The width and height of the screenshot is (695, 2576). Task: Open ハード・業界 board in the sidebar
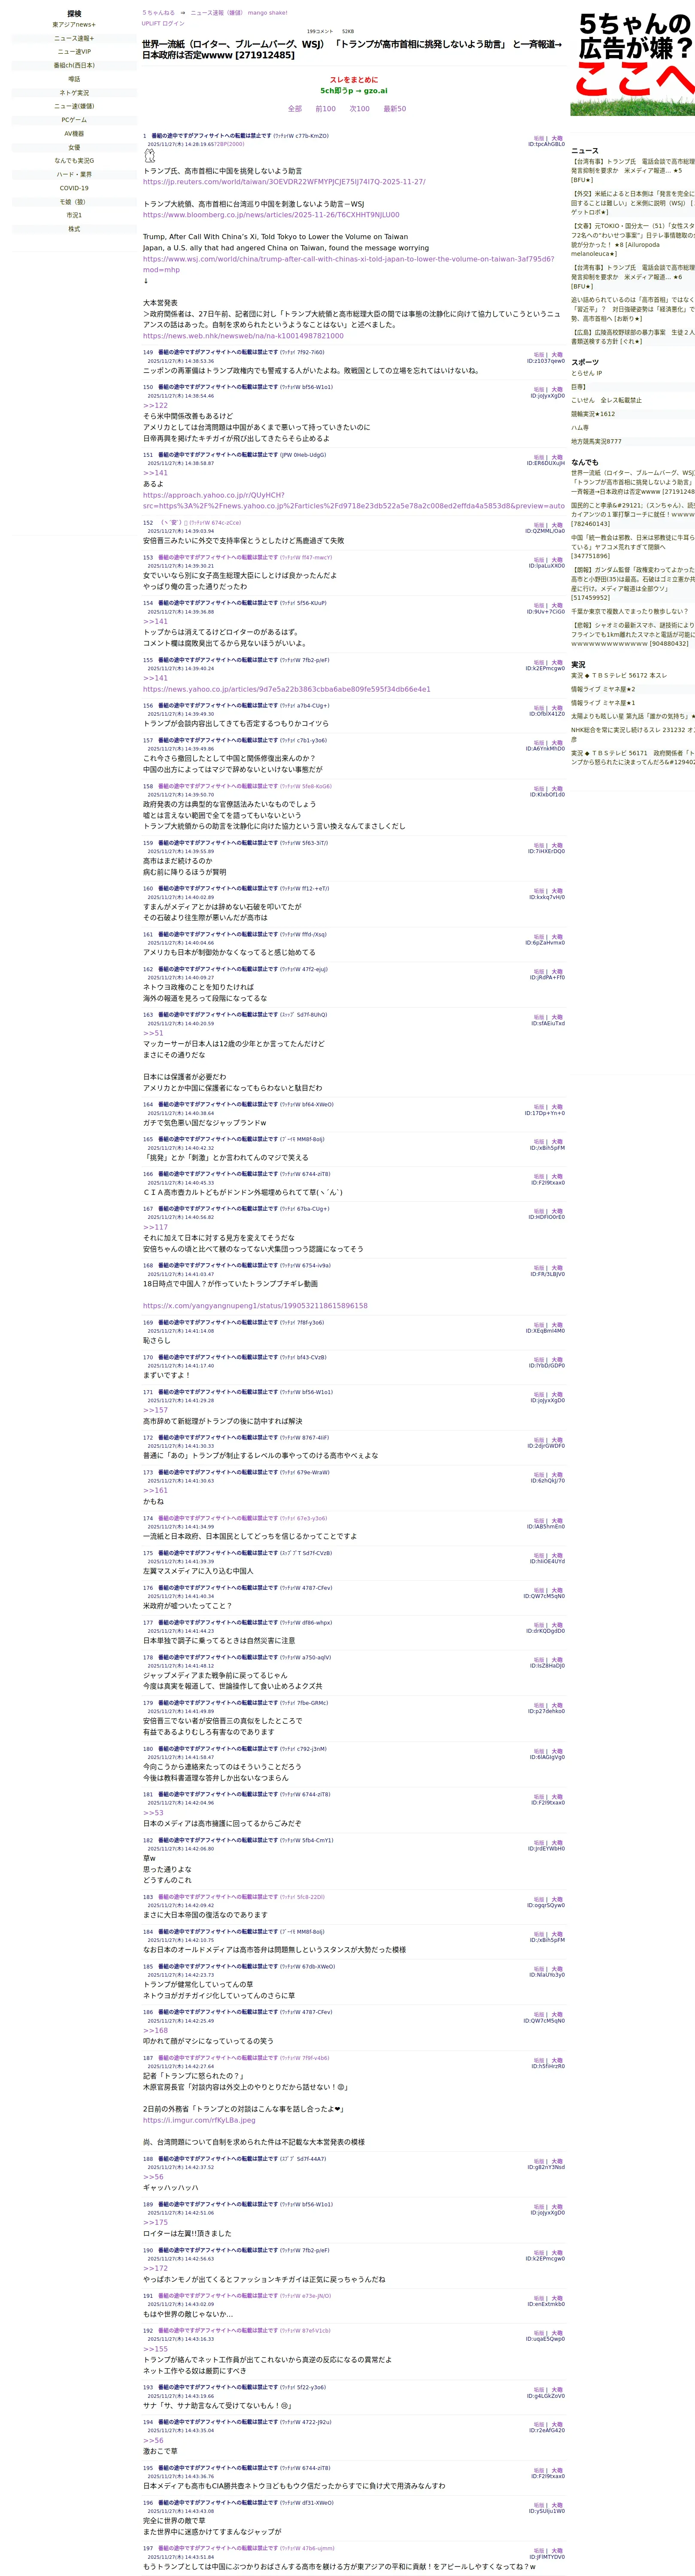(74, 174)
